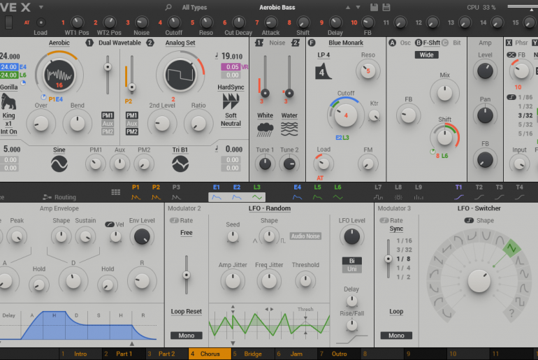538x360 pixels.
Task: Click the Sine waveform icon
Action: click(59, 164)
